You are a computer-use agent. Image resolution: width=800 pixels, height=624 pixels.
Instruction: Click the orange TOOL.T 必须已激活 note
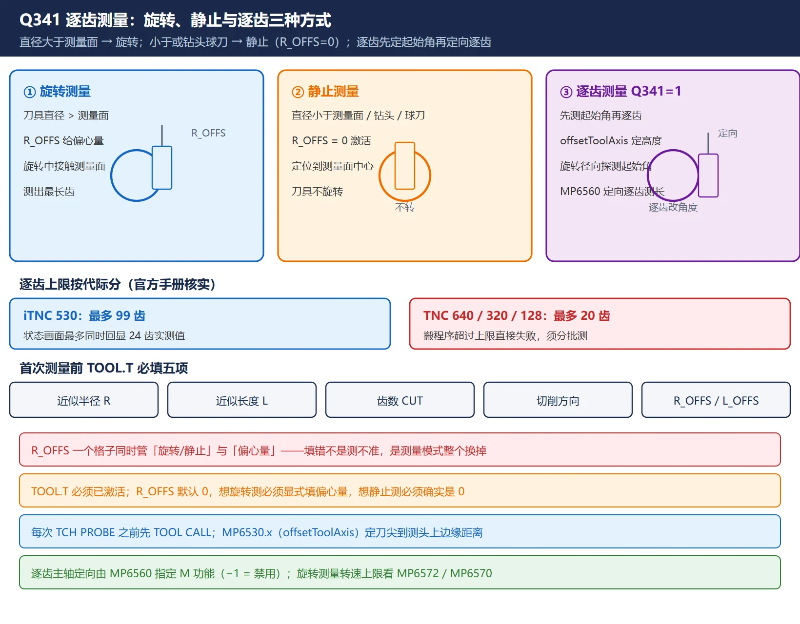pyautogui.click(x=400, y=490)
